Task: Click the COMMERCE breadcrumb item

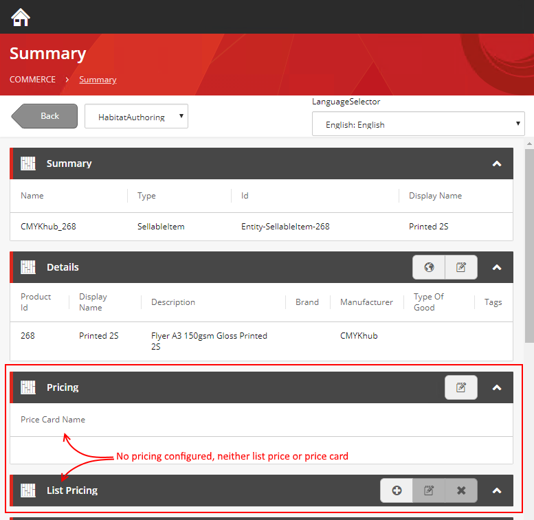Action: tap(32, 80)
